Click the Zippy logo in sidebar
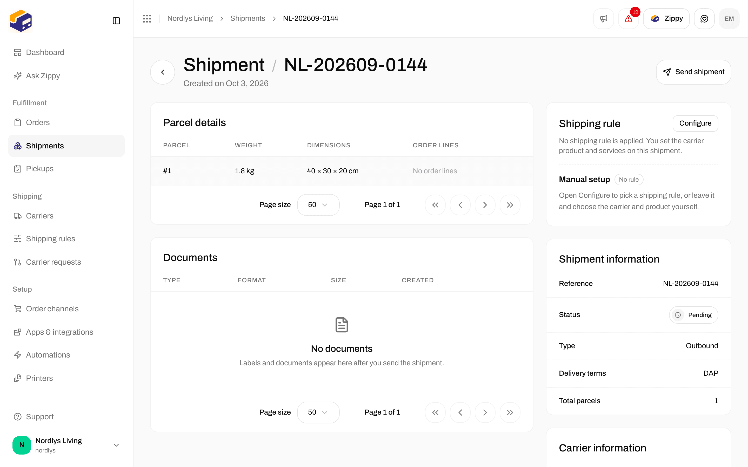Viewport: 748px width, 467px height. coord(21,21)
